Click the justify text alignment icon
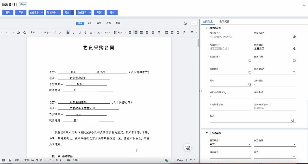This screenshot has width=308, height=164. (x=147, y=33)
